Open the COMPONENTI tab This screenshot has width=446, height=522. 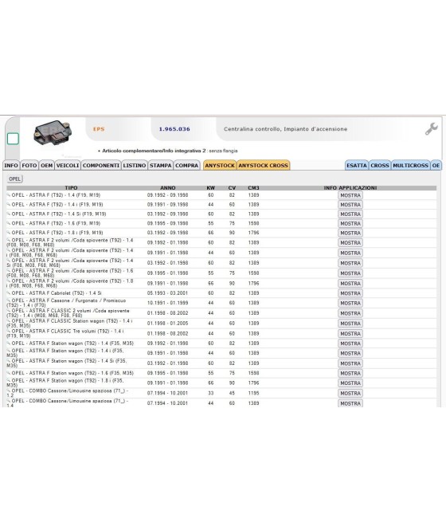tap(101, 166)
